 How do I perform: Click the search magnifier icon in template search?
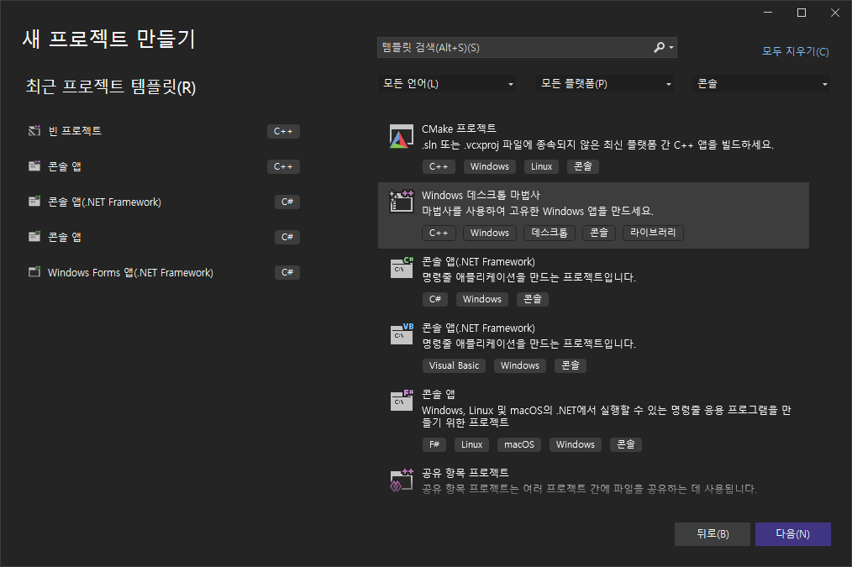[x=659, y=47]
